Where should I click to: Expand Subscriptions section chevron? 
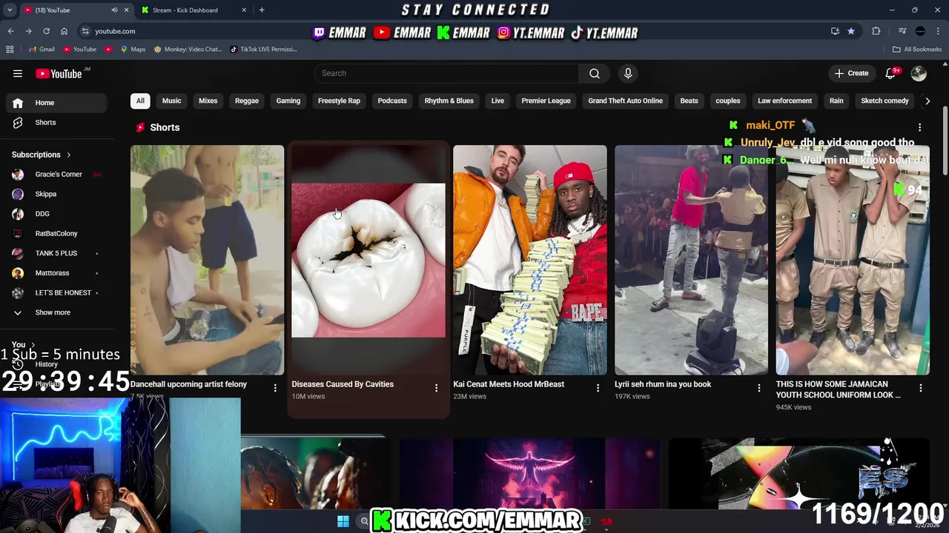click(68, 155)
